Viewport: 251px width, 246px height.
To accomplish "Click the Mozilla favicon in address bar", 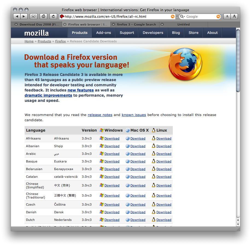I will (x=62, y=16).
